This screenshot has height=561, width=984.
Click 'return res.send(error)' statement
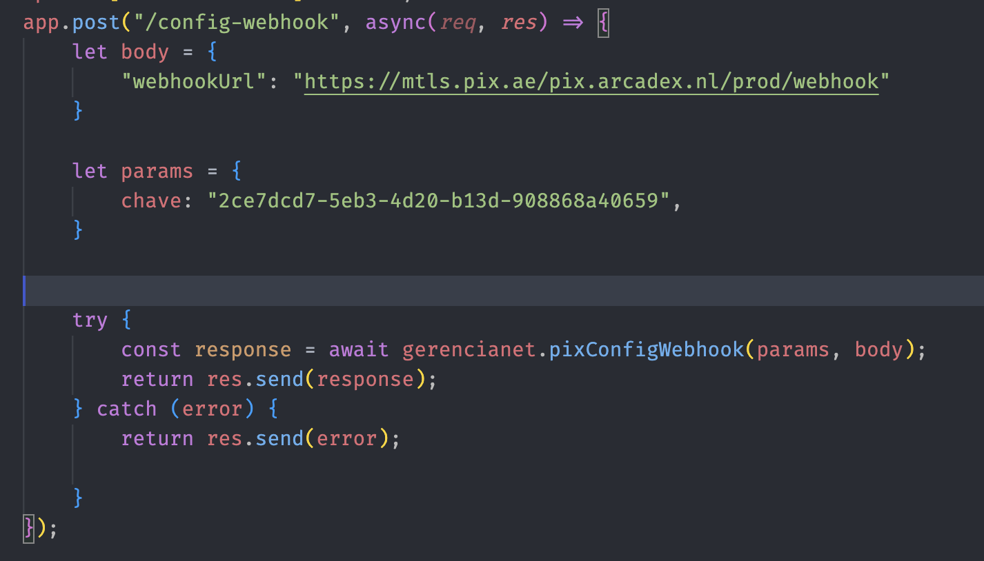pos(261,438)
